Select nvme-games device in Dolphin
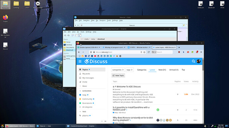This screenshot has height=128, width=229. pyautogui.click(x=71, y=56)
